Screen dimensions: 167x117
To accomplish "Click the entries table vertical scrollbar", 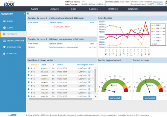I will [95, 81].
